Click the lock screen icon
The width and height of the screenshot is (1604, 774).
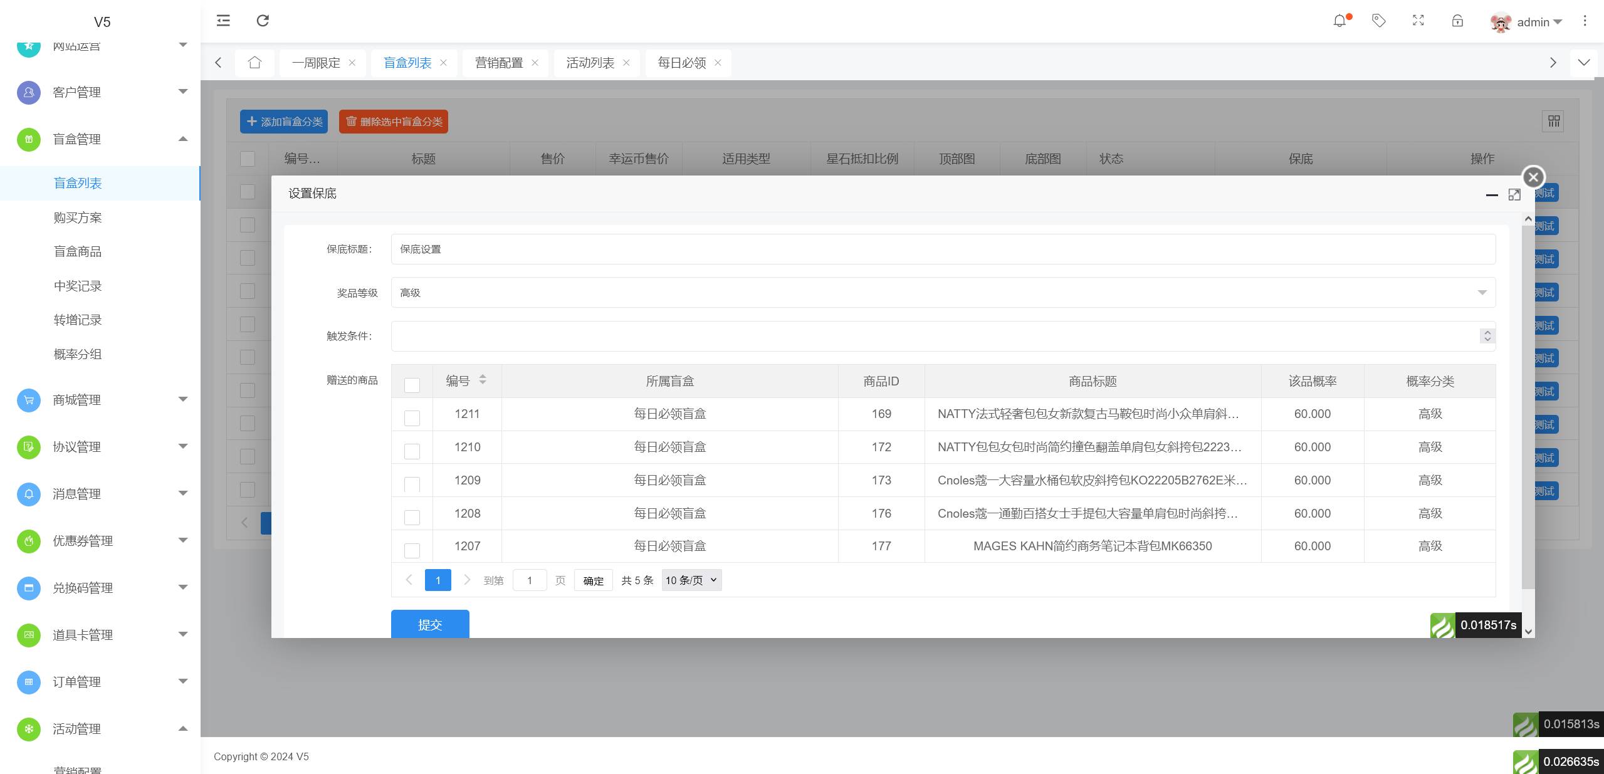[1457, 21]
